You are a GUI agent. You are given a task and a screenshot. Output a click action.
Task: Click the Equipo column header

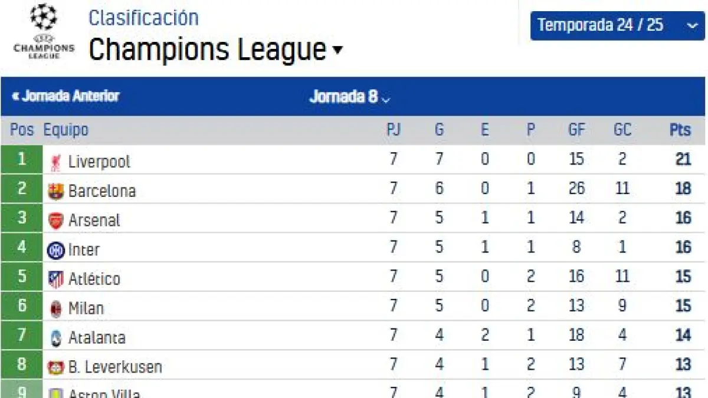[66, 130]
